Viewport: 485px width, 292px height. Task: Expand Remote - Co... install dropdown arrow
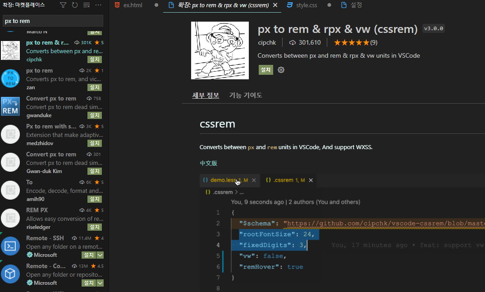click(100, 283)
